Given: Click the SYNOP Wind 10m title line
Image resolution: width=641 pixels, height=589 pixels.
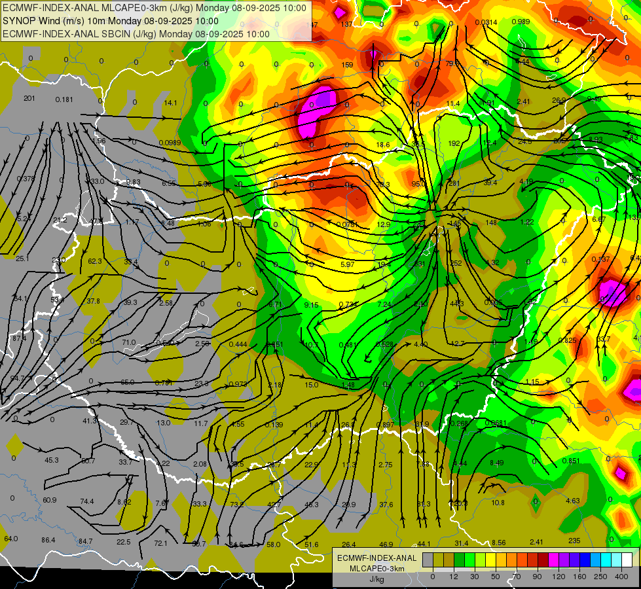Looking at the screenshot, I should (111, 21).
